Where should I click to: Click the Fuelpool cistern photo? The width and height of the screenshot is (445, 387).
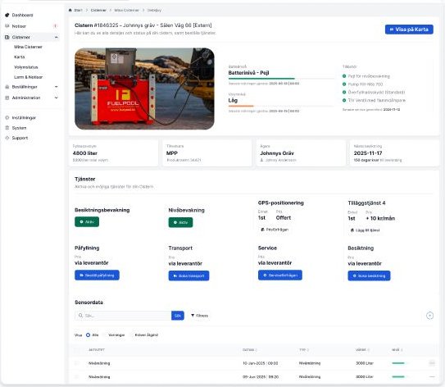point(144,89)
